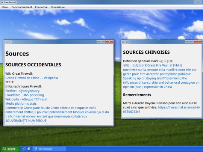Screen dimensions: 203x152
Task: Open the Economie menu
Action: click(x=41, y=7)
